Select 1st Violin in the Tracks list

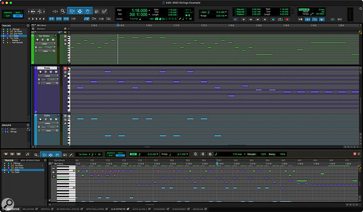pyautogui.click(x=18, y=32)
